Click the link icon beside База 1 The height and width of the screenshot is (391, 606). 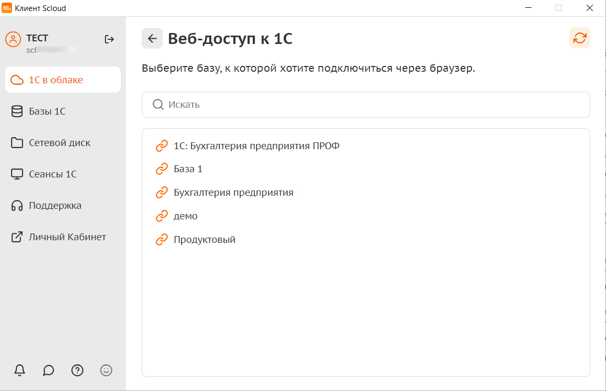[x=162, y=169]
